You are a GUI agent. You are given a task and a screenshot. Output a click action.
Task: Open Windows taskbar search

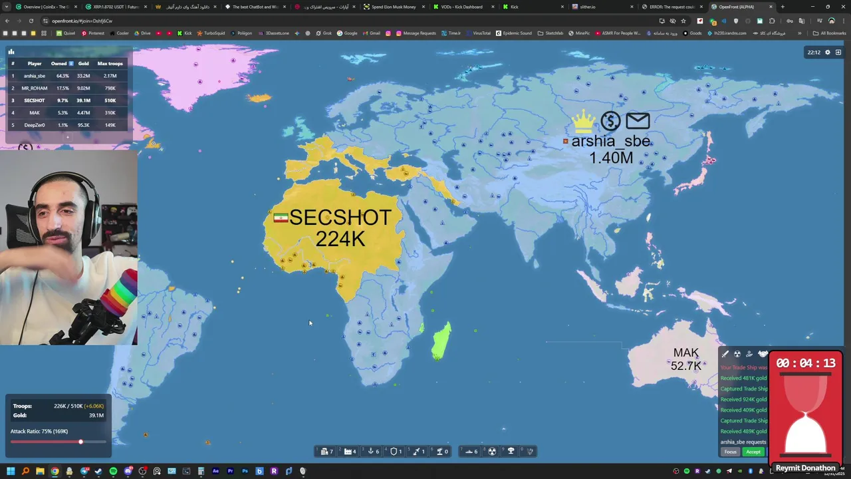coord(25,471)
